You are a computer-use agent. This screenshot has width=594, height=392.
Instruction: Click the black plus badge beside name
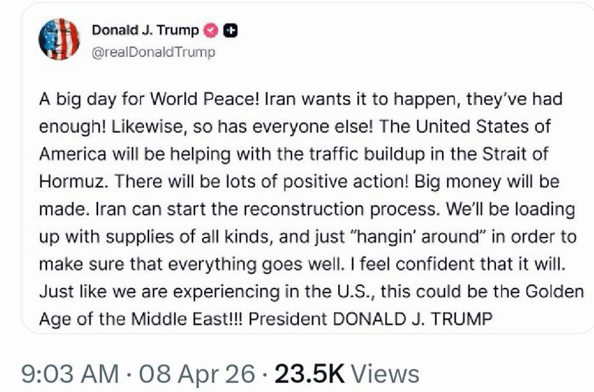click(x=231, y=30)
